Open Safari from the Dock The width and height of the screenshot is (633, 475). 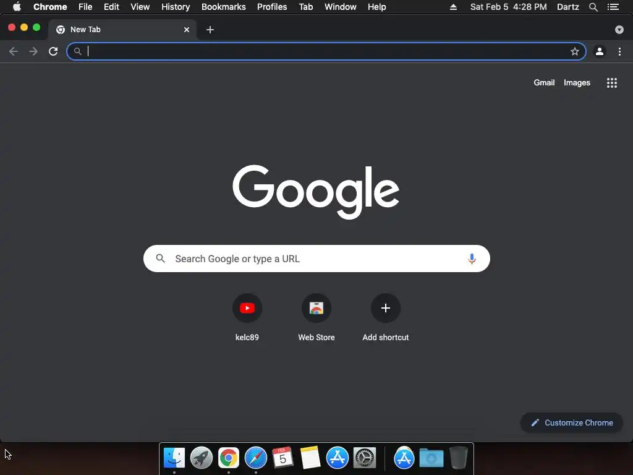[x=256, y=458]
